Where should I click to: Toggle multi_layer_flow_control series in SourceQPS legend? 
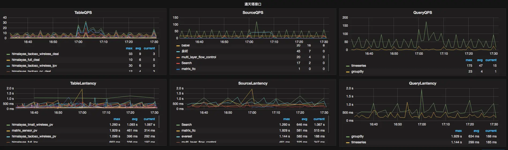tap(199, 57)
